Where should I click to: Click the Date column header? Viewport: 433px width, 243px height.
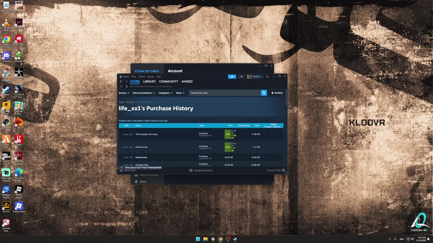pos(126,126)
